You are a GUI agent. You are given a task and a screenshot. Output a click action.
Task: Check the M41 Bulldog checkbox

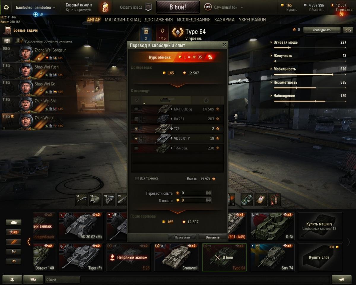click(136, 109)
